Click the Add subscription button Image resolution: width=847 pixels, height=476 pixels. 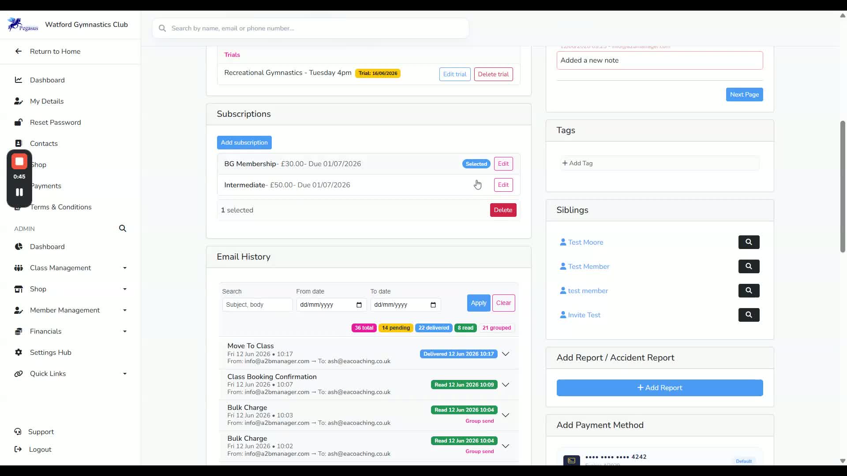click(x=244, y=143)
